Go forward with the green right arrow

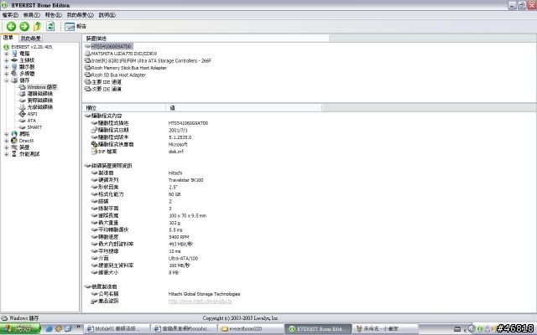[24, 26]
